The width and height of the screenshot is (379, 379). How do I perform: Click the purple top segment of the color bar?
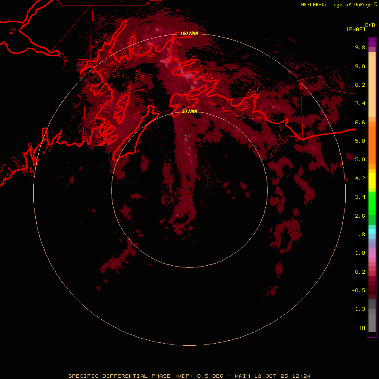(372, 42)
